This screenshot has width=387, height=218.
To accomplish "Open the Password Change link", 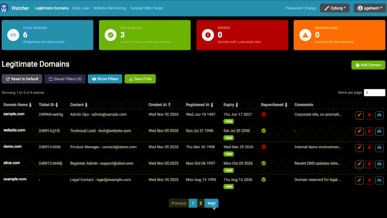I will (x=301, y=8).
